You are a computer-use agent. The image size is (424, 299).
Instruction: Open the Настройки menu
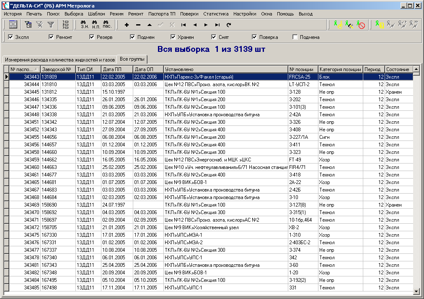pos(245,14)
